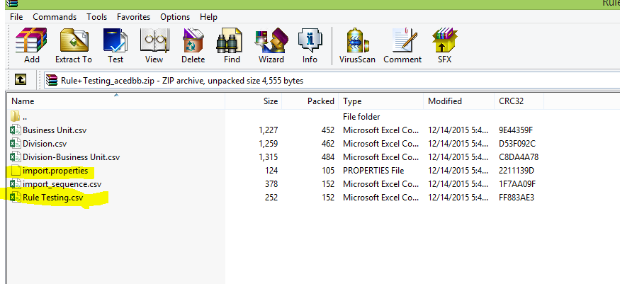Screen dimensions: 620x284
Task: Launch the Wizard tool
Action: (x=271, y=46)
